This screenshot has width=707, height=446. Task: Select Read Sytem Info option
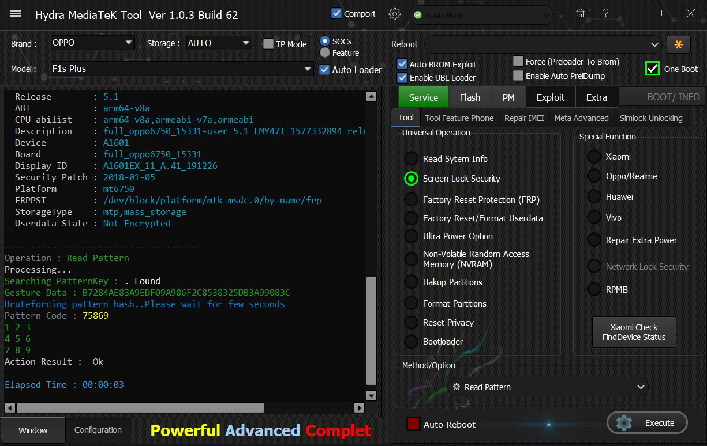(411, 158)
